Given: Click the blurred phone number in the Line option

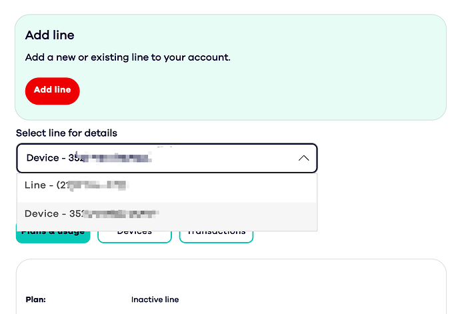Looking at the screenshot, I should click(x=100, y=185).
